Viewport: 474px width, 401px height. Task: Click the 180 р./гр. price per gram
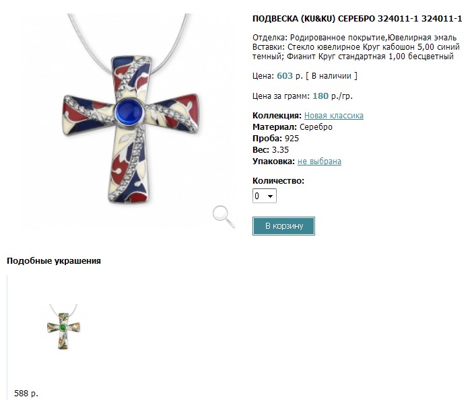333,96
